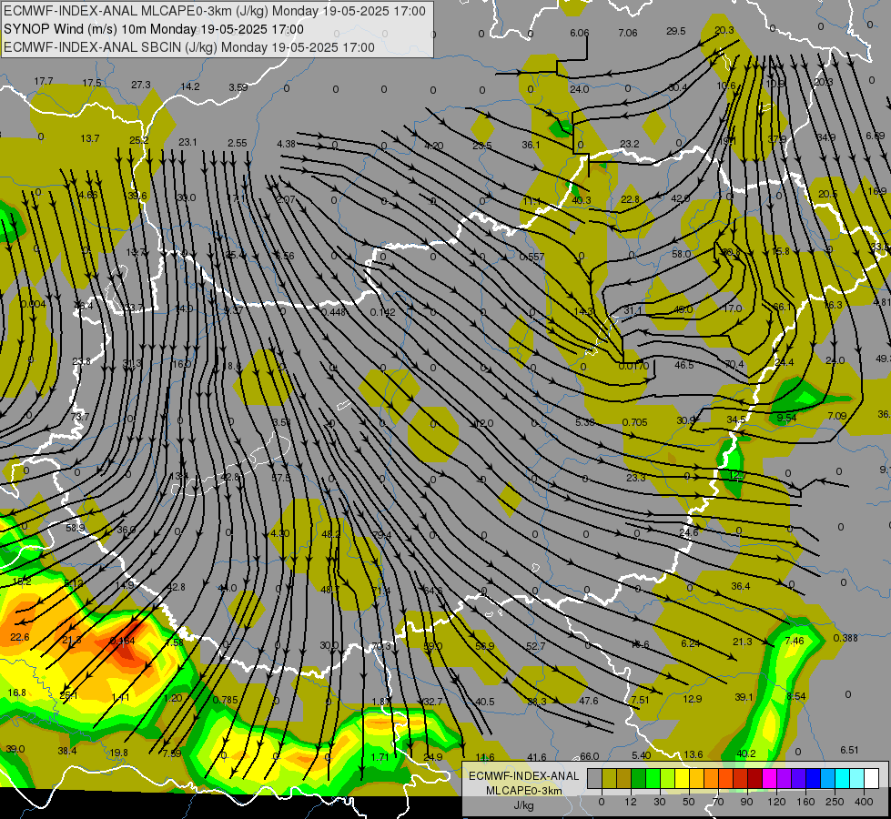Screen dimensions: 891x819
Task: Click the first olive legend swatch above 0
Action: (x=609, y=779)
